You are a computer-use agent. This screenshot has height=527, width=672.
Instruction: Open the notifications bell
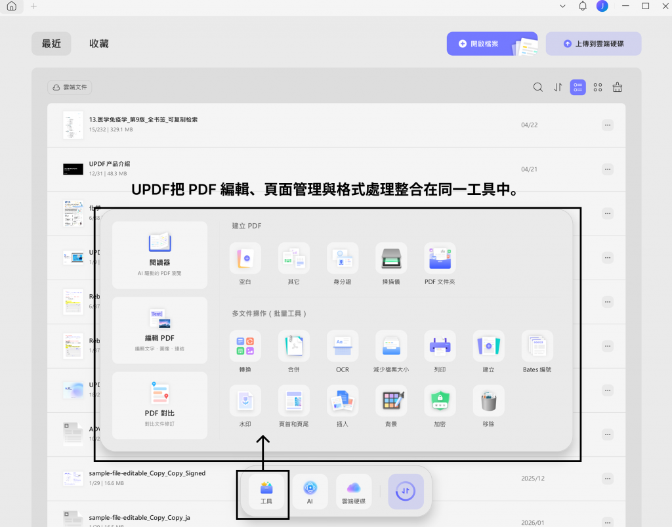coord(583,6)
